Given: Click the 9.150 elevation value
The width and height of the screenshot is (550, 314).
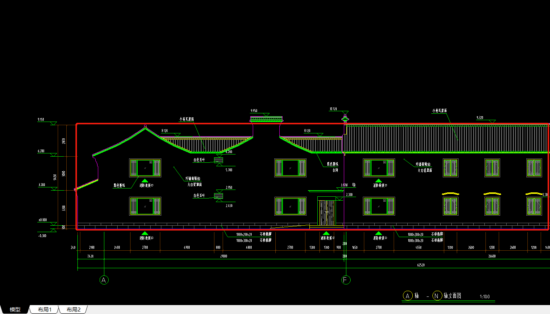Looking at the screenshot, I should point(41,119).
